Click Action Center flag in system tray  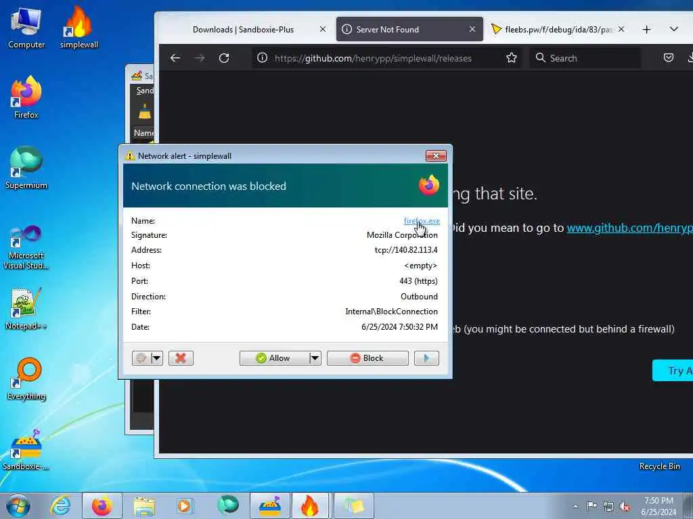(x=591, y=505)
